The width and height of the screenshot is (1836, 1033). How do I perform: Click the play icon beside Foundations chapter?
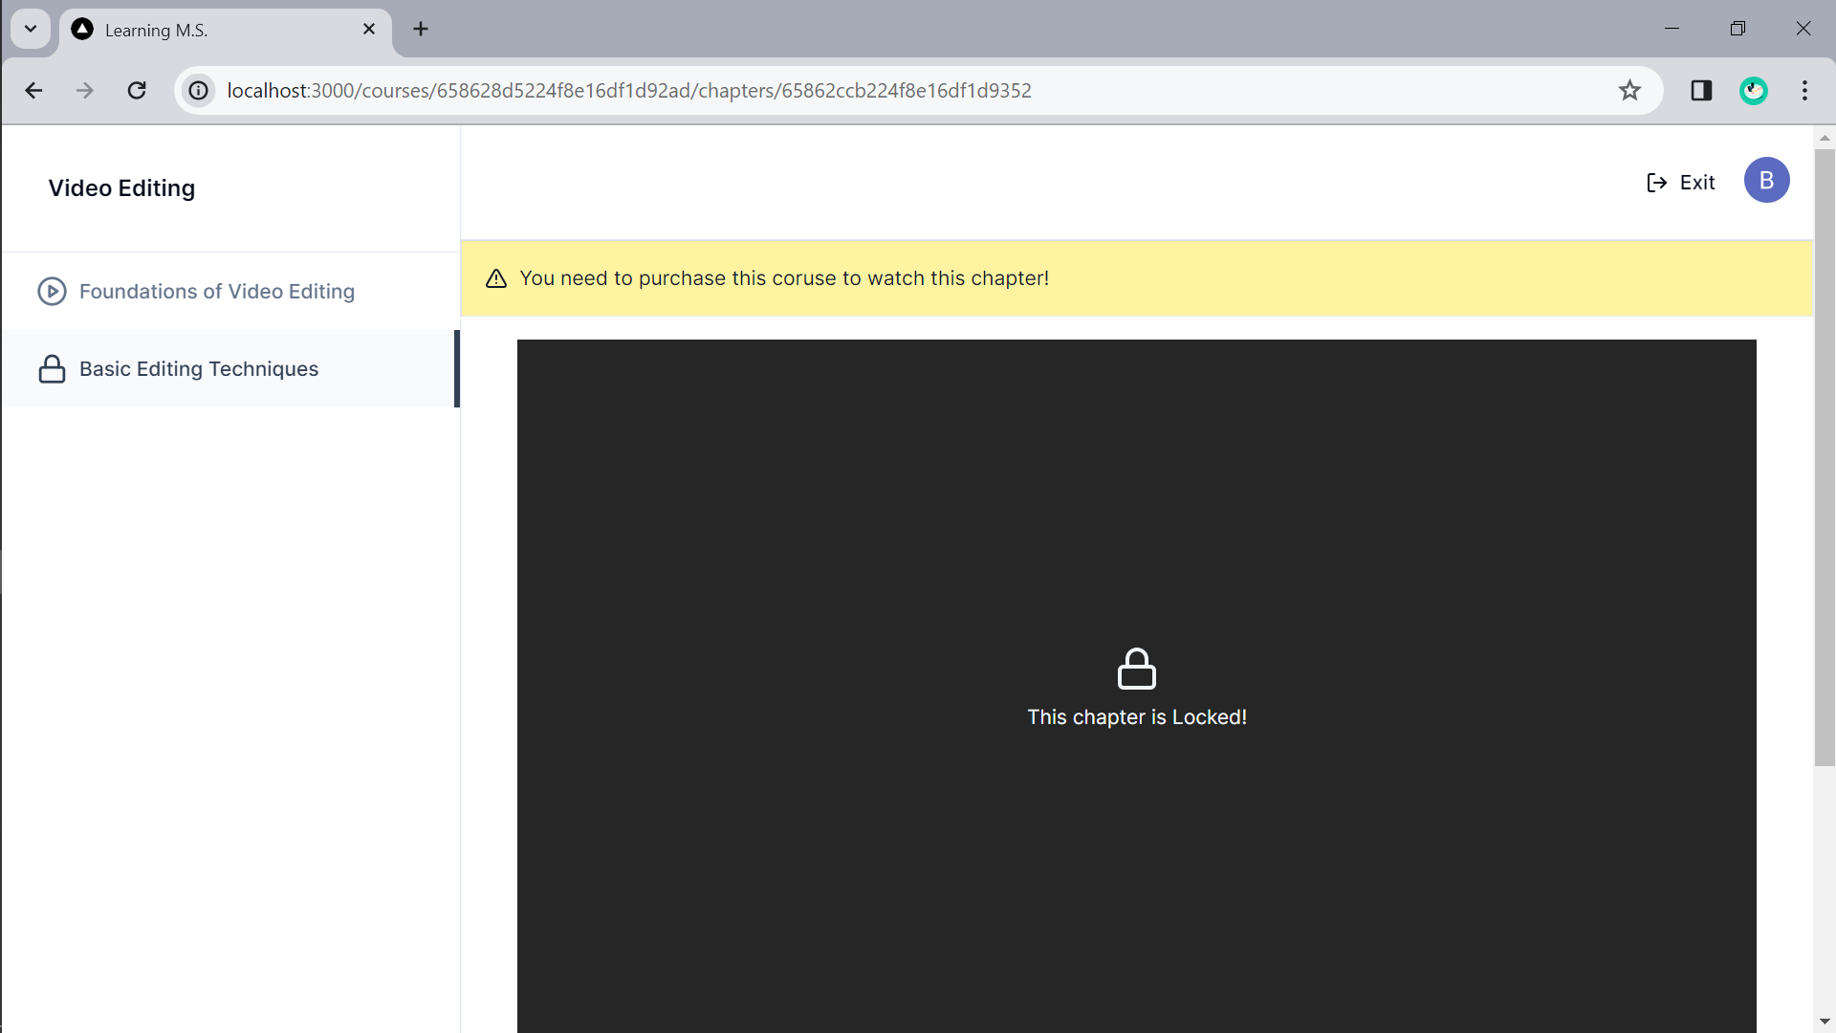tap(52, 291)
